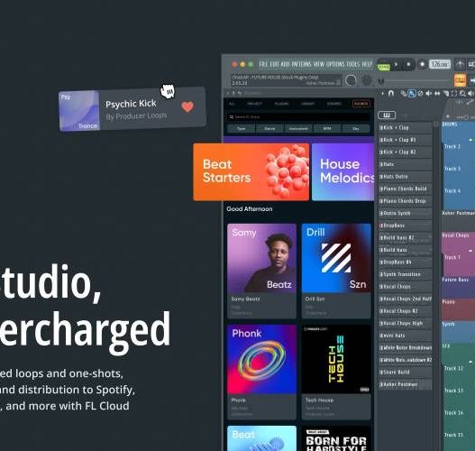475x451 pixels.
Task: Open the EDIT menu
Action: pyautogui.click(x=275, y=64)
